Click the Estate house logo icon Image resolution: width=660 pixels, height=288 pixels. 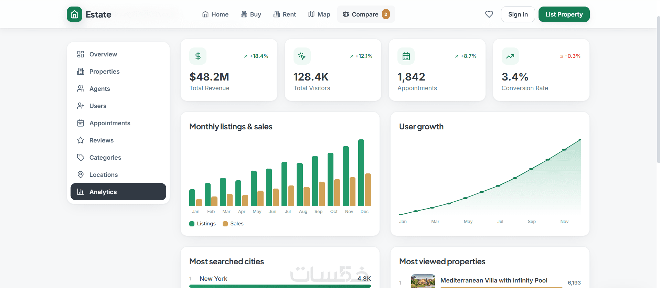point(74,14)
